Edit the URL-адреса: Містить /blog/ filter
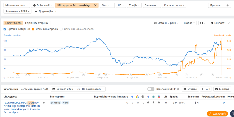This screenshot has height=117, width=234. 74,5
